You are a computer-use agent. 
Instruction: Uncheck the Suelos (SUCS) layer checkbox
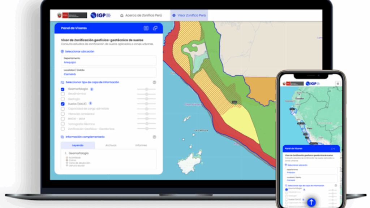click(x=63, y=104)
